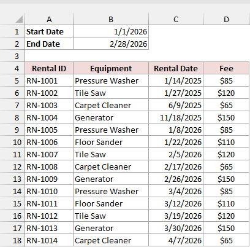Select cell RN-1001
250x247 pixels.
point(49,80)
